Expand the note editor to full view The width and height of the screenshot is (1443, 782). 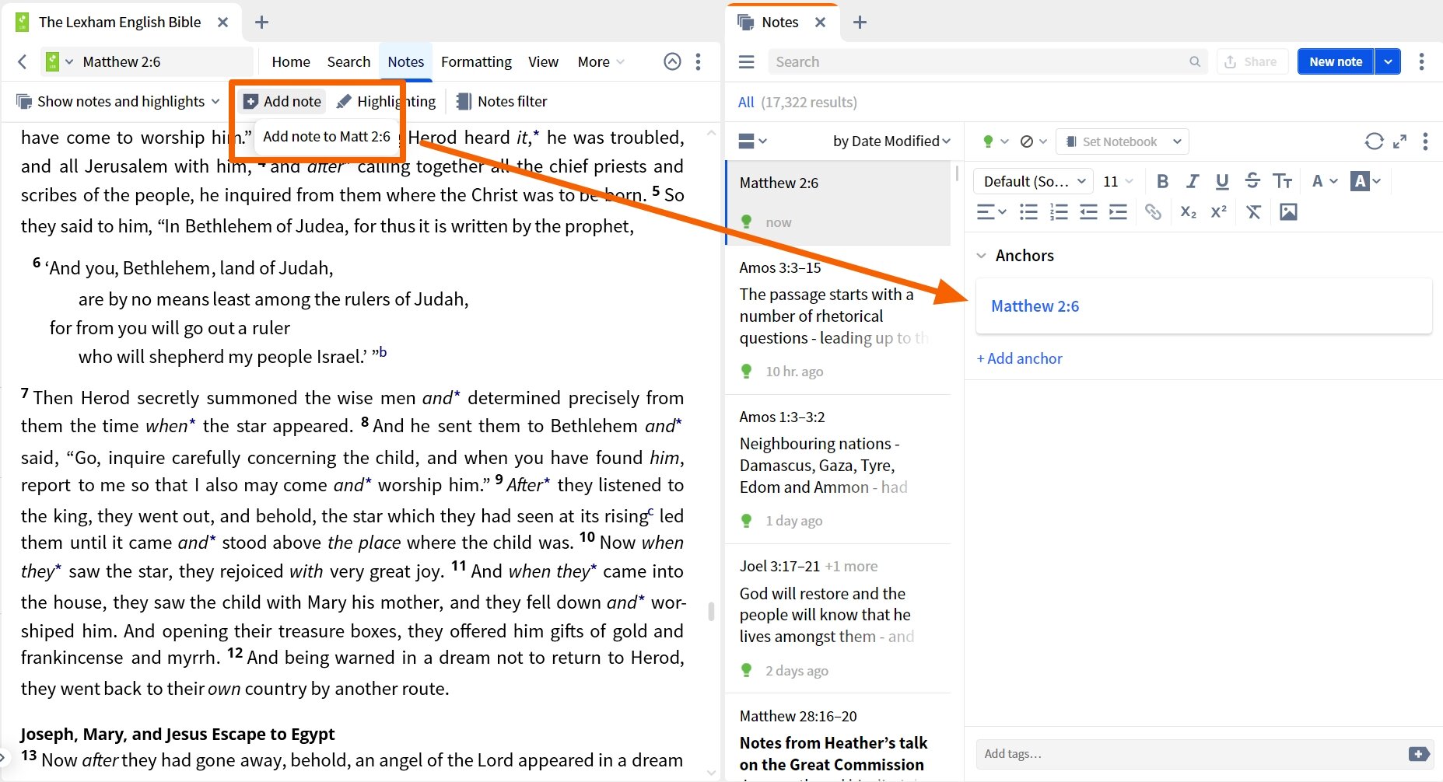coord(1399,141)
